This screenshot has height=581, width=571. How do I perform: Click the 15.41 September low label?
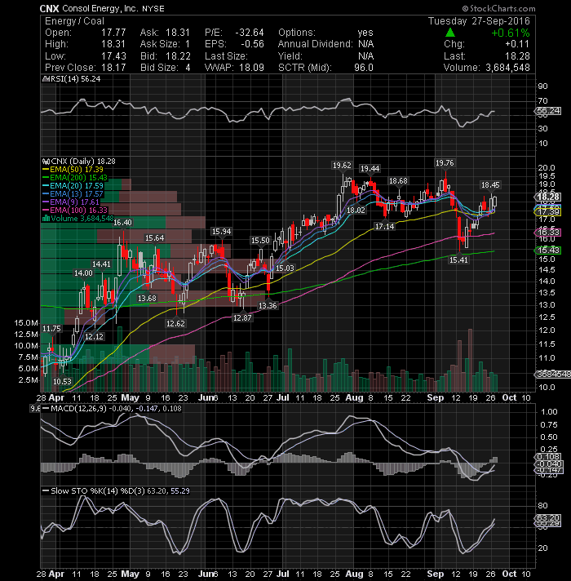[458, 260]
